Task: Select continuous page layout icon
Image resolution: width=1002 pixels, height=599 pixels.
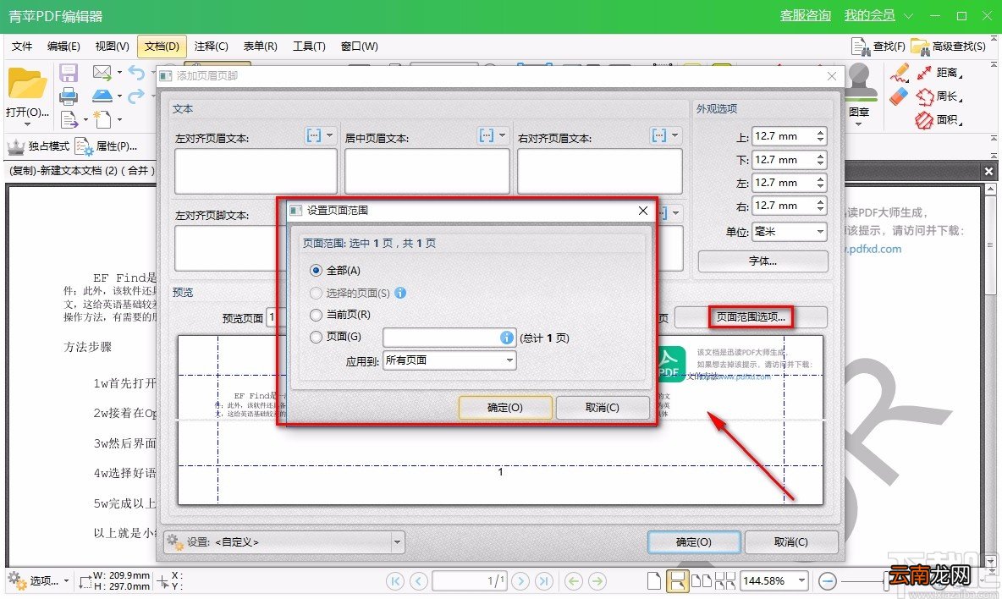Action: click(x=677, y=581)
